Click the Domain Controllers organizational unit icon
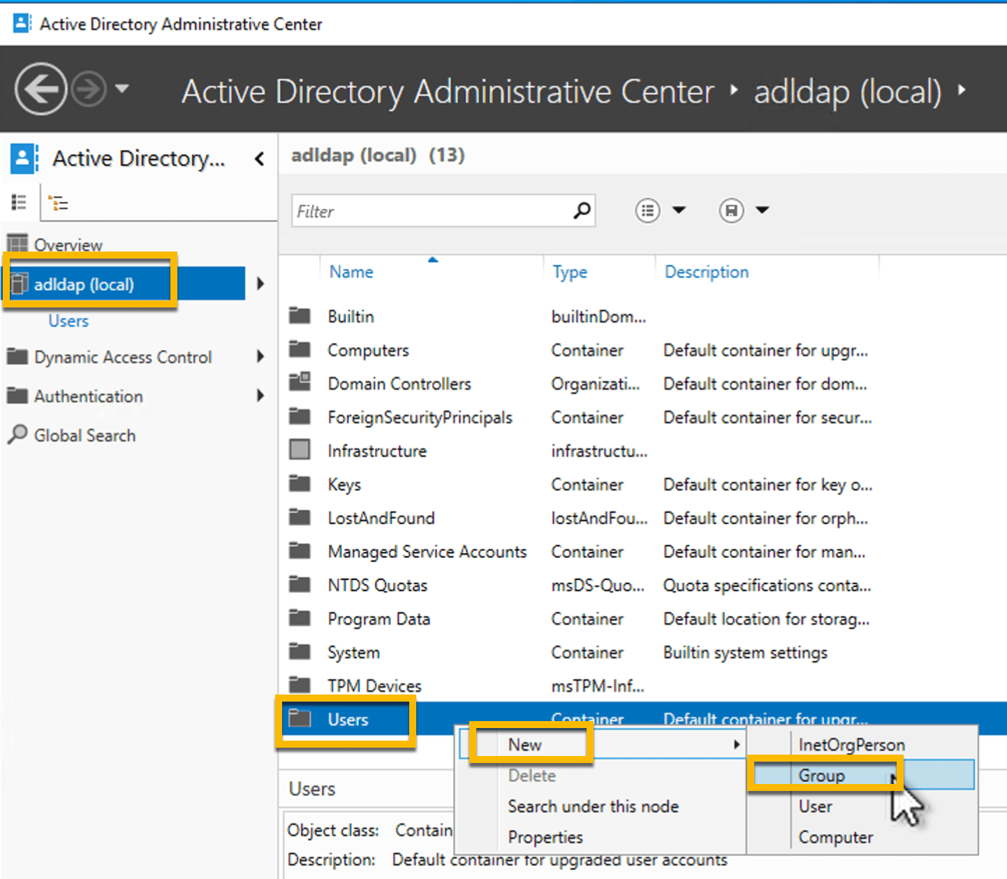 coord(300,382)
